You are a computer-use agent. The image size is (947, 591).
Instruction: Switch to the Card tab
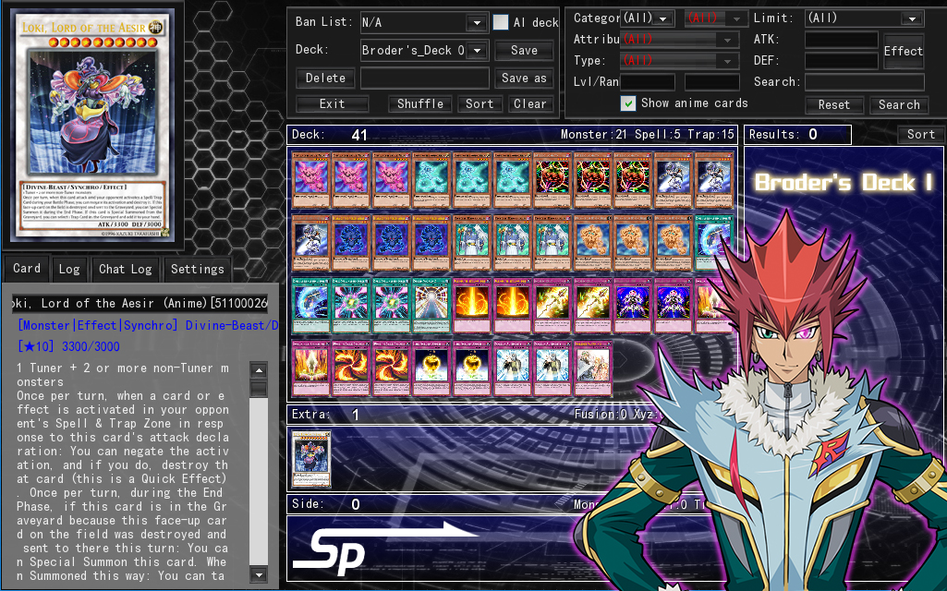tap(27, 269)
